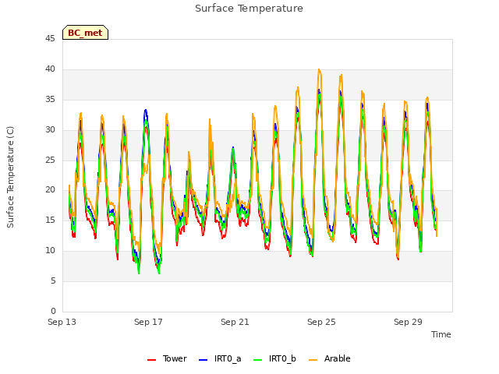Click the Surface Temperature (C) y-axis title
This screenshot has height=374, width=499.
[10, 177]
